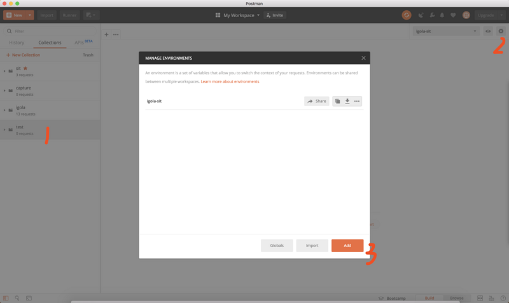This screenshot has height=303, width=509.
Task: Open the Trash link
Action: coord(88,55)
